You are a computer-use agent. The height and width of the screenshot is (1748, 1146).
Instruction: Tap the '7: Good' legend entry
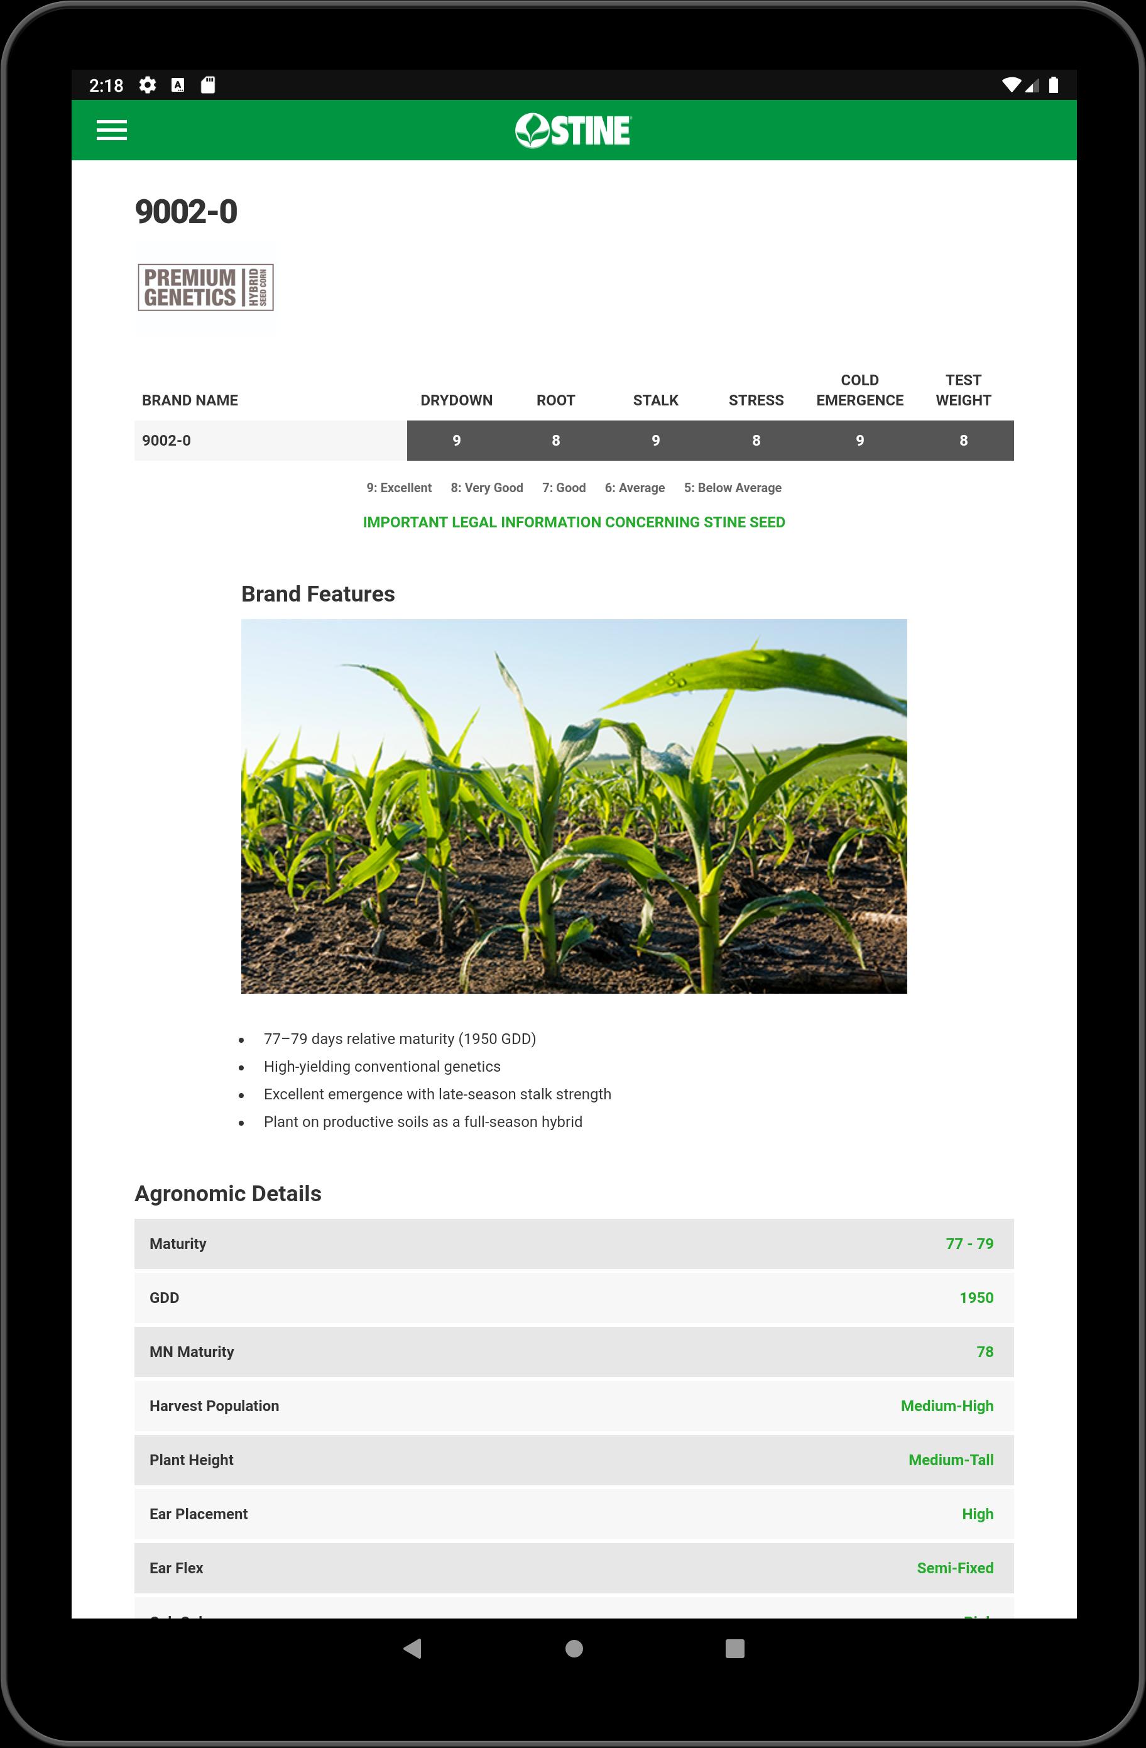pyautogui.click(x=564, y=488)
